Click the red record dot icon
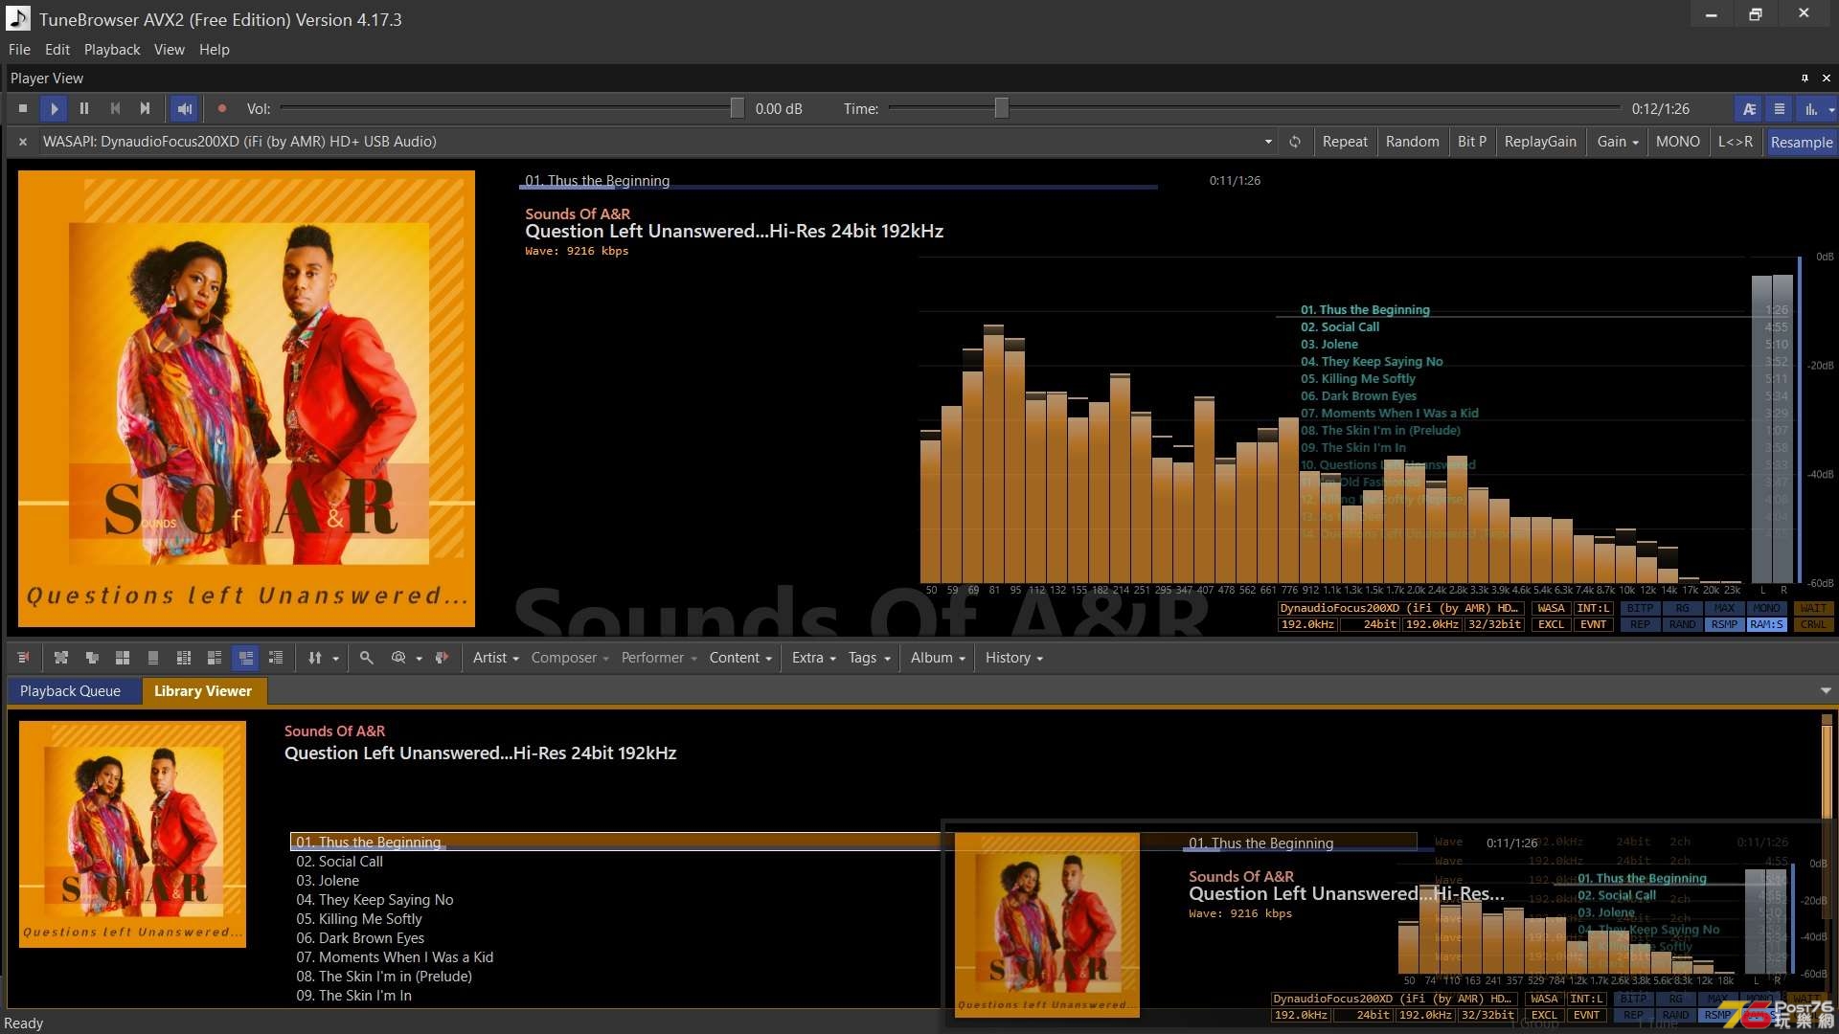Image resolution: width=1839 pixels, height=1034 pixels. 222,109
